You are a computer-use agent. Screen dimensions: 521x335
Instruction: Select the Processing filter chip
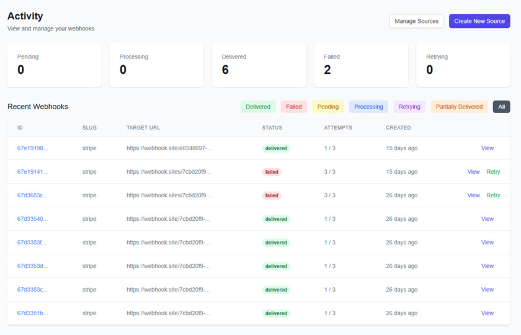[368, 107]
